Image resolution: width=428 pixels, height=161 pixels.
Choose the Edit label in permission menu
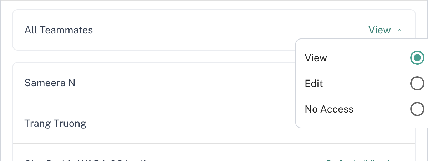[x=314, y=83]
